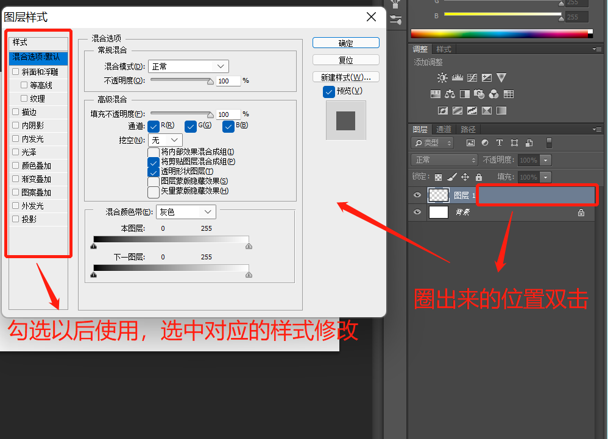The height and width of the screenshot is (439, 608).
Task: Enable the 投影 drop shadow checkbox
Action: pos(15,219)
